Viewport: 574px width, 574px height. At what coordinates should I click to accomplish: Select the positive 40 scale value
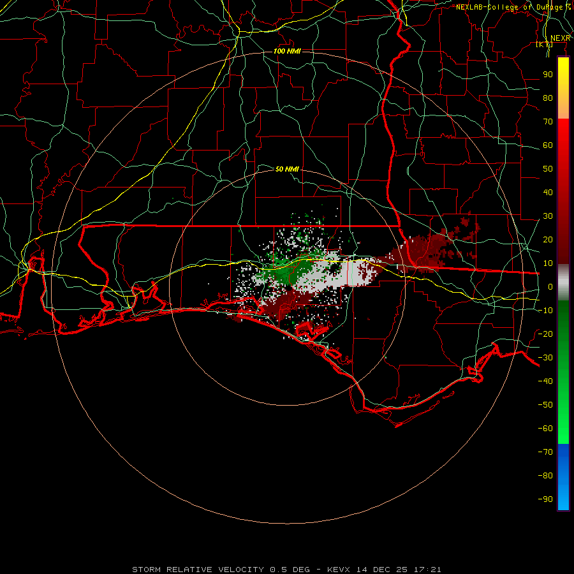548,193
